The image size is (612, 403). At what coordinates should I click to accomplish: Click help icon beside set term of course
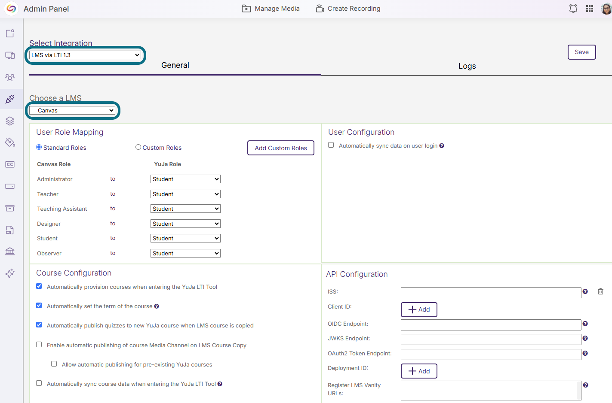coord(157,306)
